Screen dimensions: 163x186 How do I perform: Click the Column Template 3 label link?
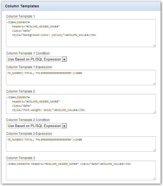coord(20,158)
